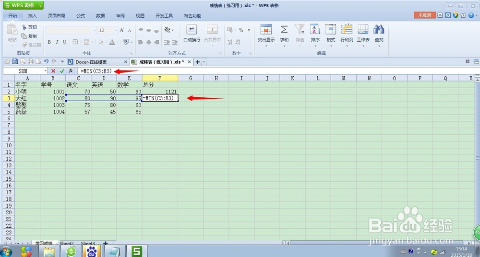This screenshot has width=480, height=257.
Task: Align text to the left
Action: (x=141, y=42)
